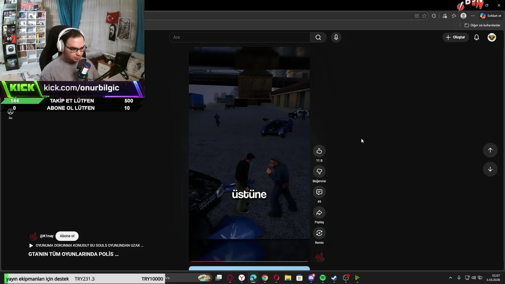This screenshot has height=284, width=505.
Task: Click the microphone system tray icon
Action: pyautogui.click(x=458, y=278)
